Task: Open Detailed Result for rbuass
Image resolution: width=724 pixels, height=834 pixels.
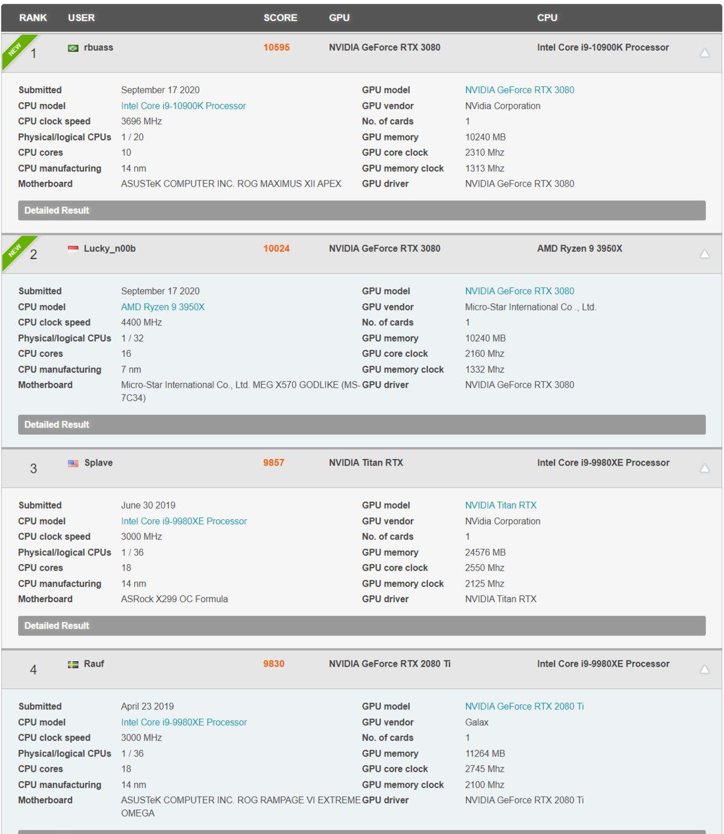Action: pos(56,210)
